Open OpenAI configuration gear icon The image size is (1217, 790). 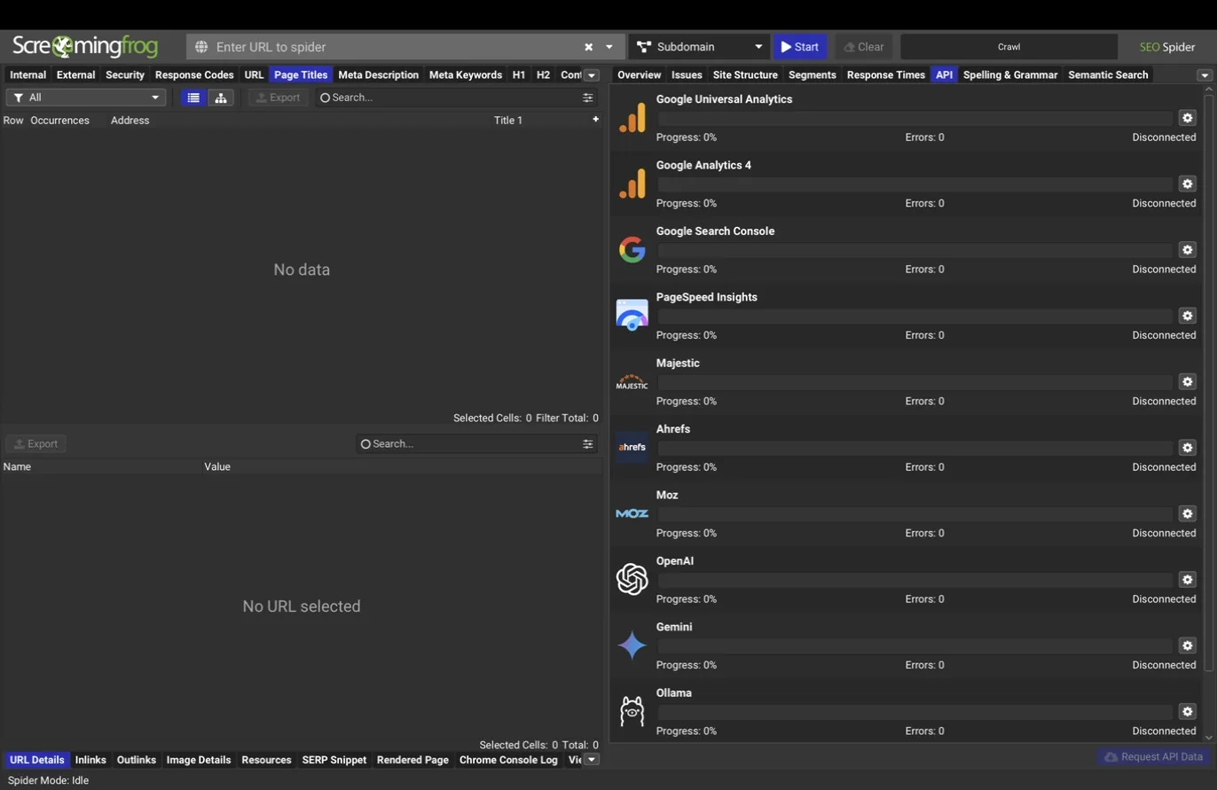pos(1187,580)
